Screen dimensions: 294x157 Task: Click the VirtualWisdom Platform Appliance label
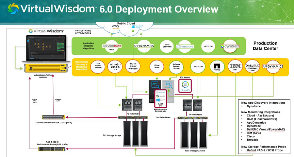coord(43,76)
